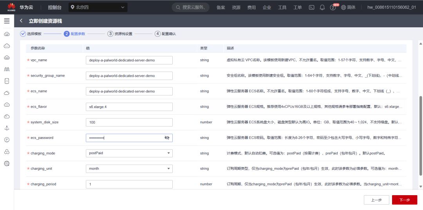The image size is (423, 210).
Task: Open the 北京四 region selector
Action: [x=98, y=7]
